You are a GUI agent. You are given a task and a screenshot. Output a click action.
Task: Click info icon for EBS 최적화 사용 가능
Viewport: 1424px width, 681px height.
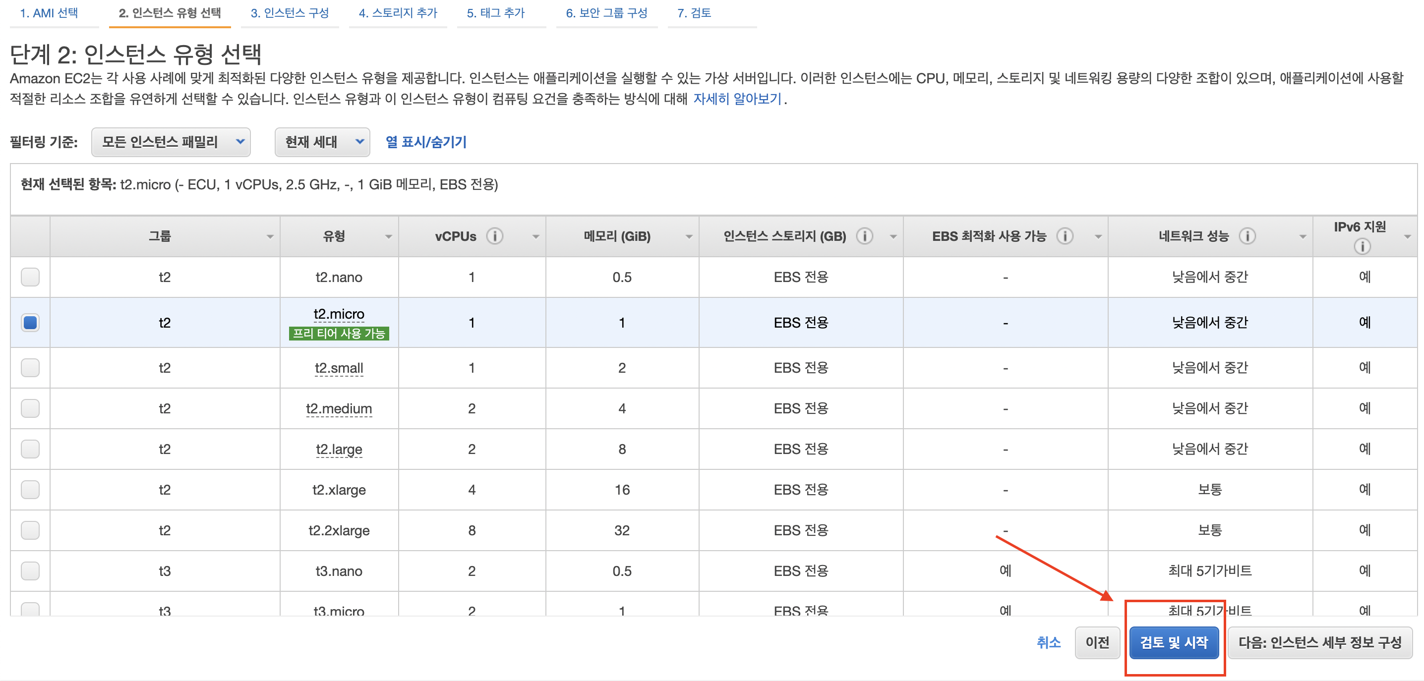coord(1064,236)
